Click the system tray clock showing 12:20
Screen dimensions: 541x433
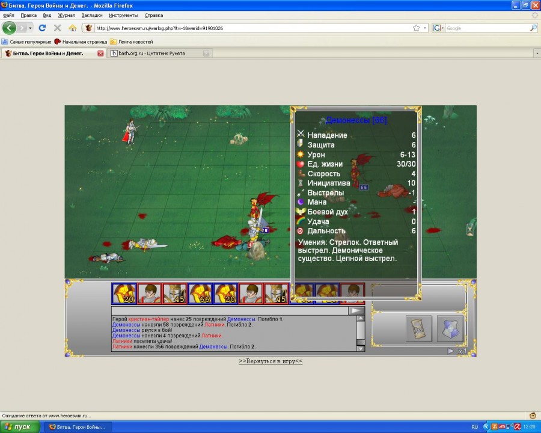click(530, 427)
